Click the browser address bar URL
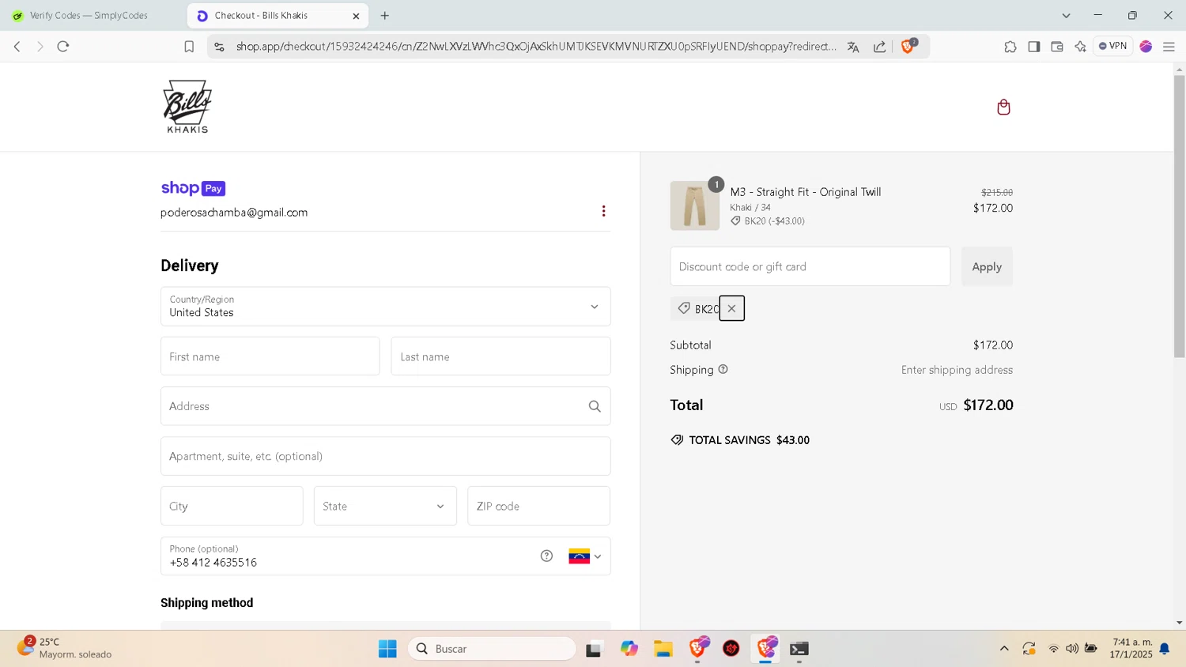Viewport: 1186px width, 667px height. pos(536,47)
